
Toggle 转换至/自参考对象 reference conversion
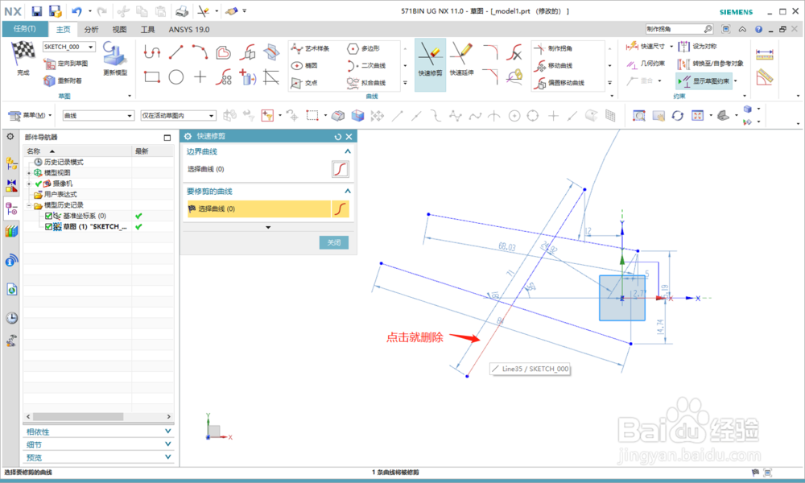(x=711, y=64)
